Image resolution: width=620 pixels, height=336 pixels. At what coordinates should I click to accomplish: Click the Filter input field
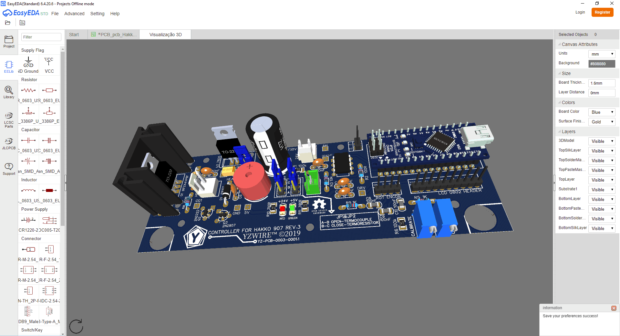pyautogui.click(x=41, y=37)
